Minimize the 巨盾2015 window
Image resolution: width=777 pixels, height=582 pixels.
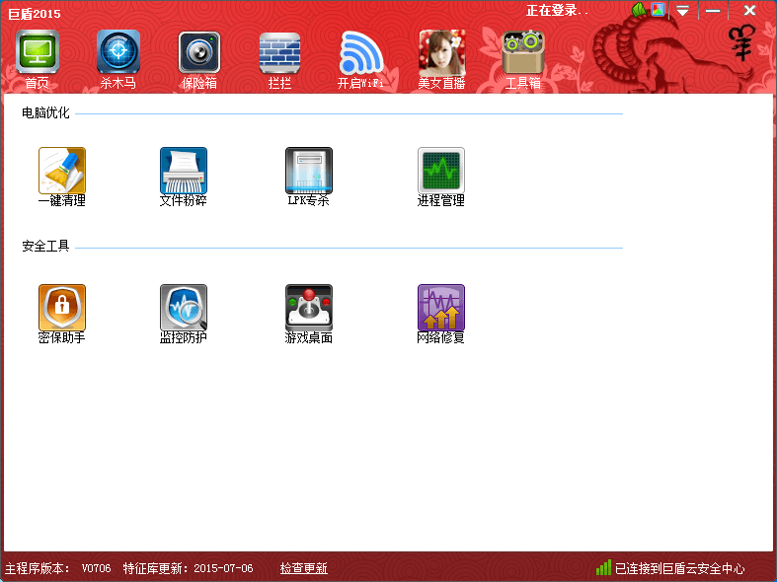[x=713, y=11]
